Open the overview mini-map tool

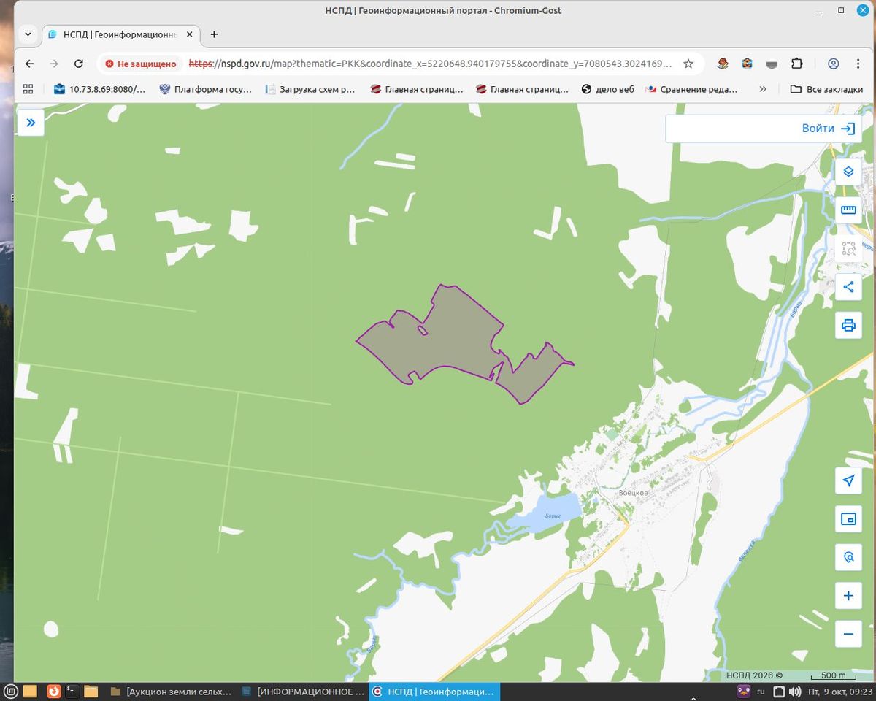pyautogui.click(x=848, y=519)
